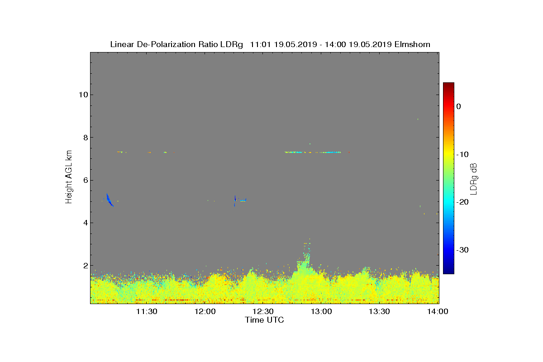Click the small blue echo near 12:15 at 5 km
Viewport: 543px width, 362px height.
coord(235,200)
